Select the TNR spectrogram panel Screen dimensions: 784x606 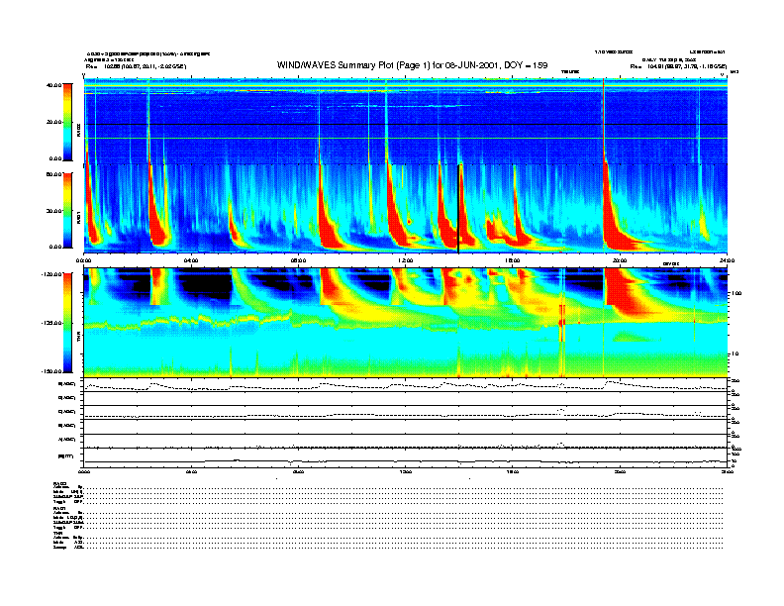(x=406, y=322)
